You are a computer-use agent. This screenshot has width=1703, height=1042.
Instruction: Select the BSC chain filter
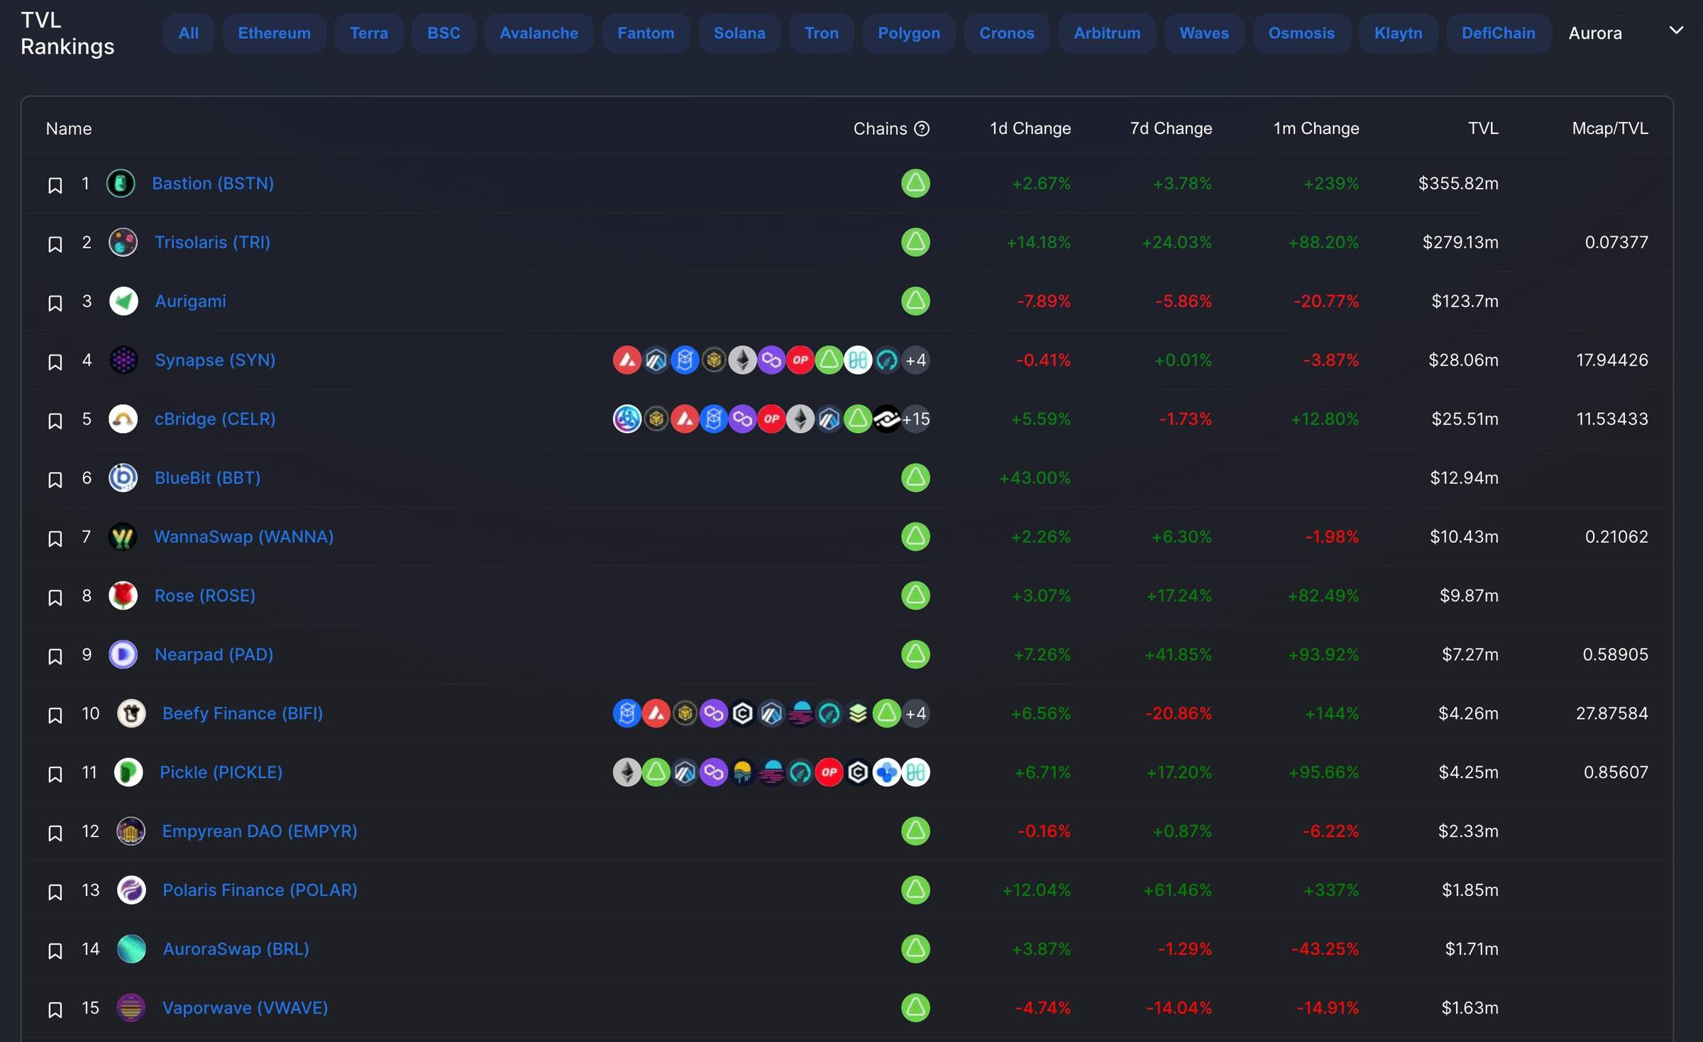point(443,33)
